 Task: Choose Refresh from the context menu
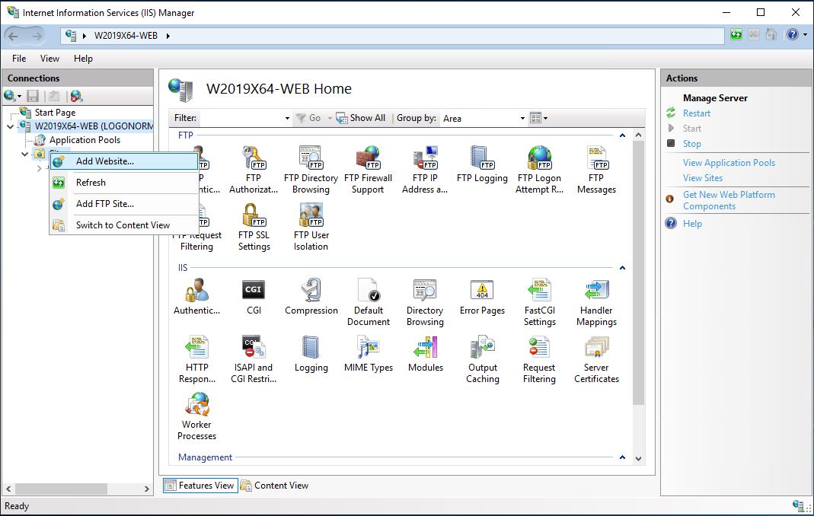(x=124, y=183)
